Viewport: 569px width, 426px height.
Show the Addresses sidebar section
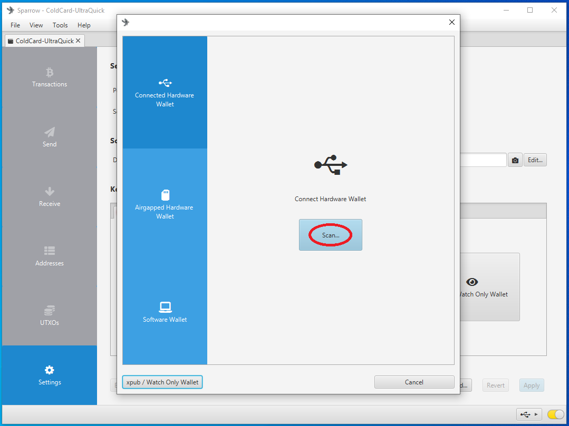tap(50, 256)
